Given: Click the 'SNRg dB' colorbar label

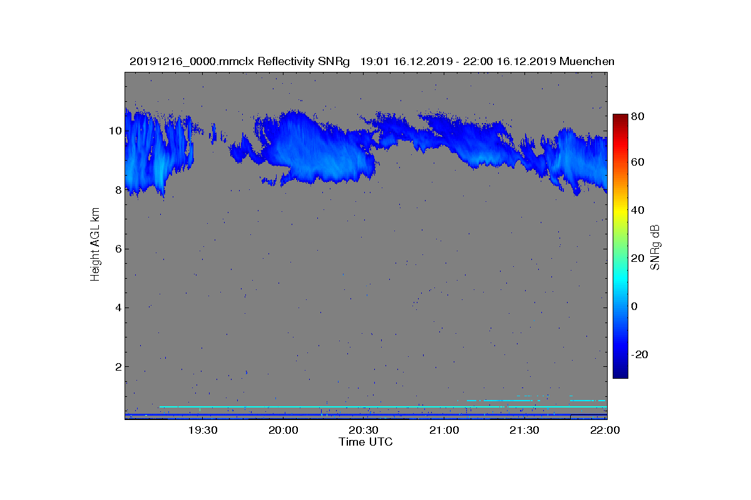Looking at the screenshot, I should tap(655, 247).
